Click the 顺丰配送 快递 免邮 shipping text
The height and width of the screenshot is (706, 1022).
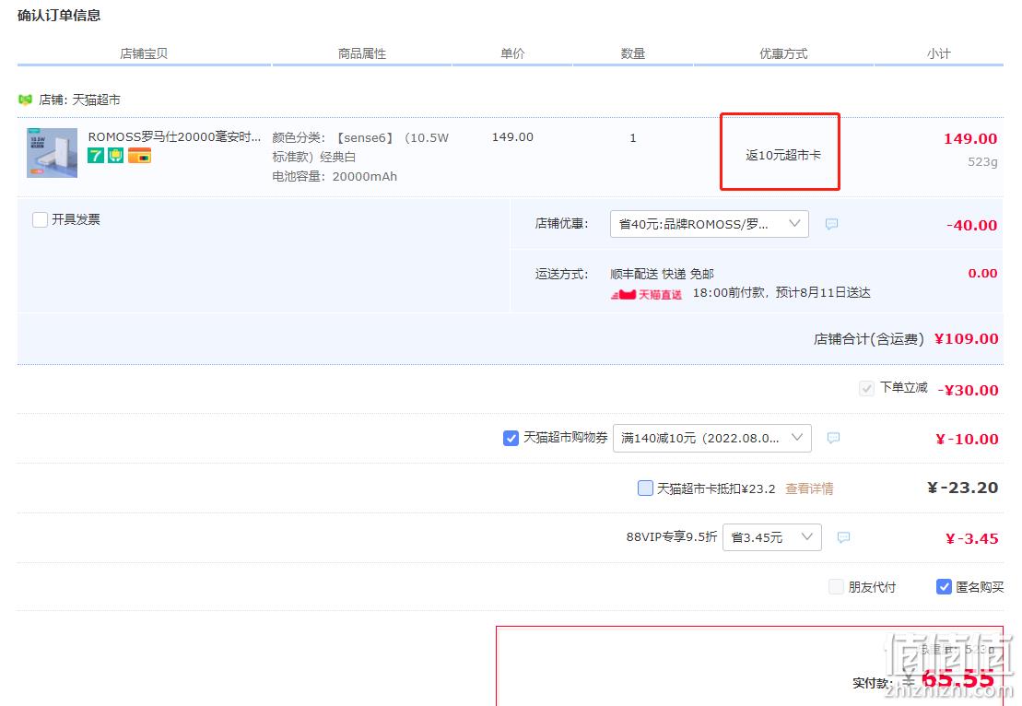coord(663,274)
